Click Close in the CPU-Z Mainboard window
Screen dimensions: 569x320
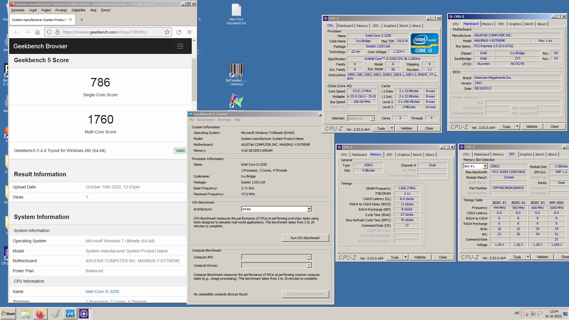tap(554, 127)
